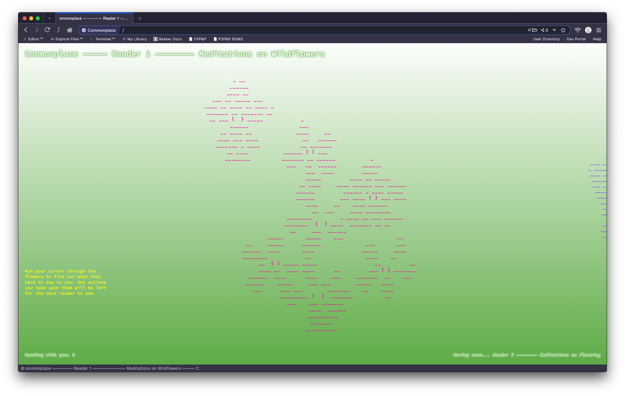625x396 pixels.
Task: Go back to the previous page
Action: 26,30
